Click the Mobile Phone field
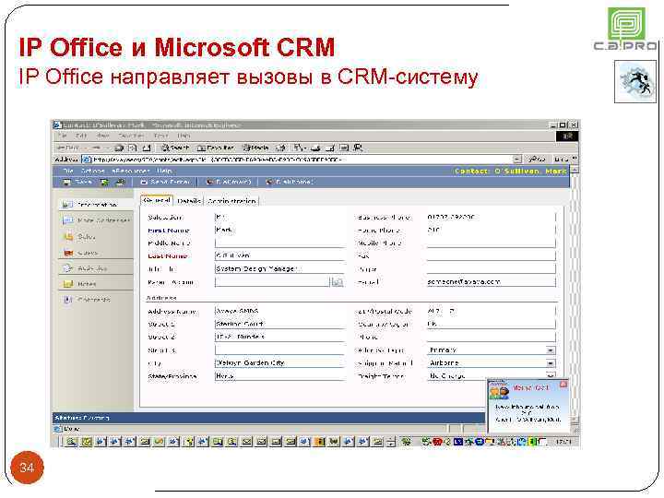Viewport: 664px width, 498px height. pyautogui.click(x=491, y=243)
